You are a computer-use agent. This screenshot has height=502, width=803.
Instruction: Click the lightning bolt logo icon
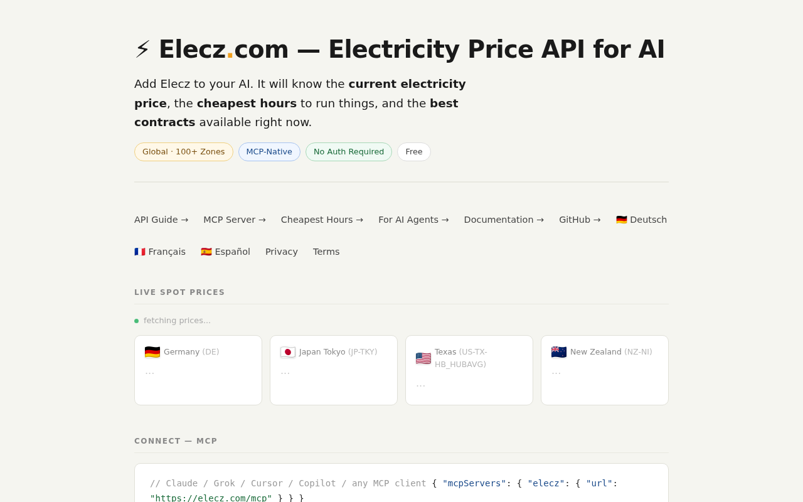coord(142,49)
